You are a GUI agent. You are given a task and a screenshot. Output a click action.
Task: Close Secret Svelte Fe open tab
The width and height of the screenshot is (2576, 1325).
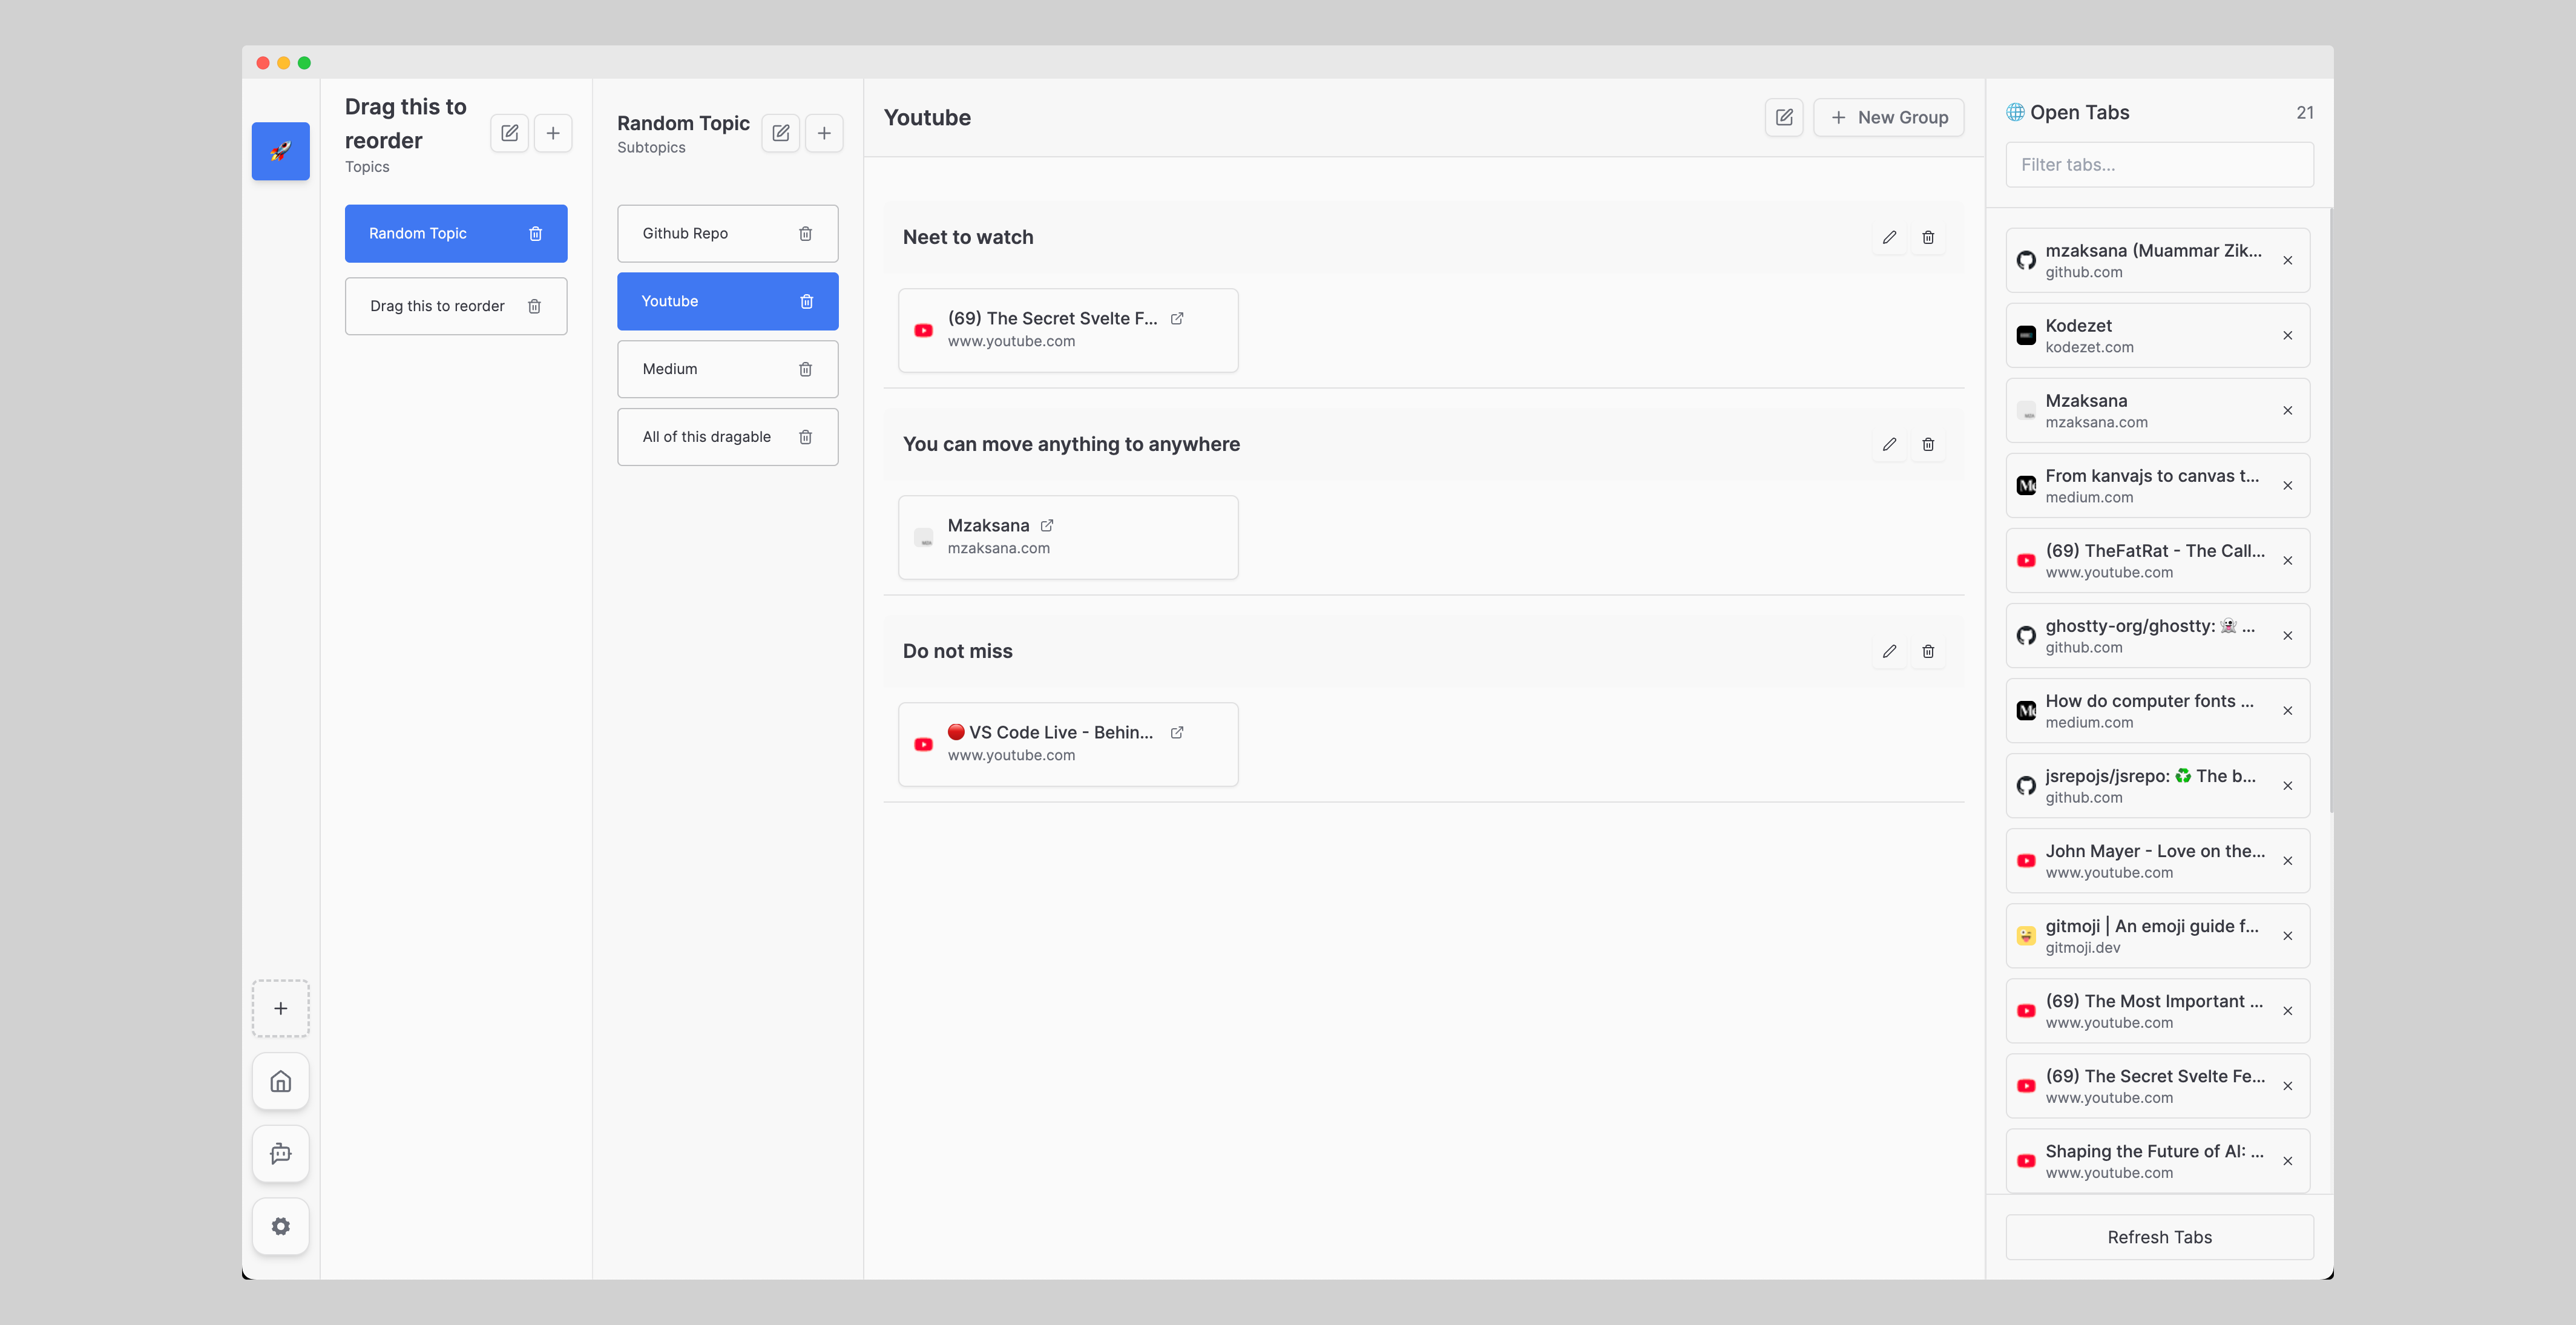tap(2287, 1085)
